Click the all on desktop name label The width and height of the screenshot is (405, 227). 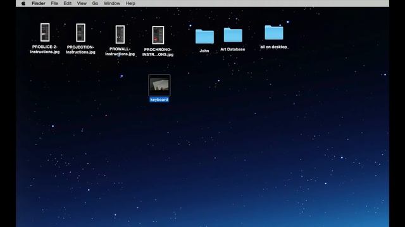(x=274, y=47)
